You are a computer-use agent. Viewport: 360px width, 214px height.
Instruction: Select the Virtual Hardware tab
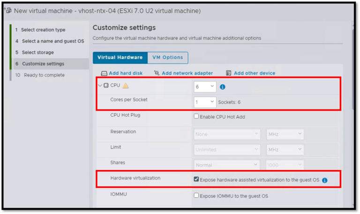point(120,57)
